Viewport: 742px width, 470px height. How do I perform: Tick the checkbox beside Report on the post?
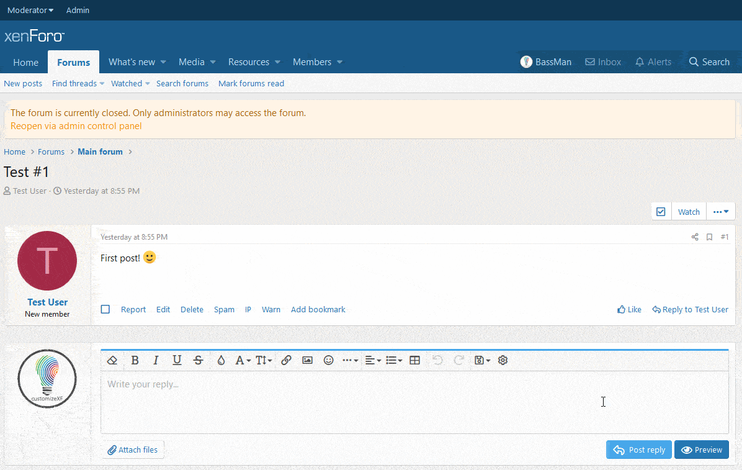point(105,309)
